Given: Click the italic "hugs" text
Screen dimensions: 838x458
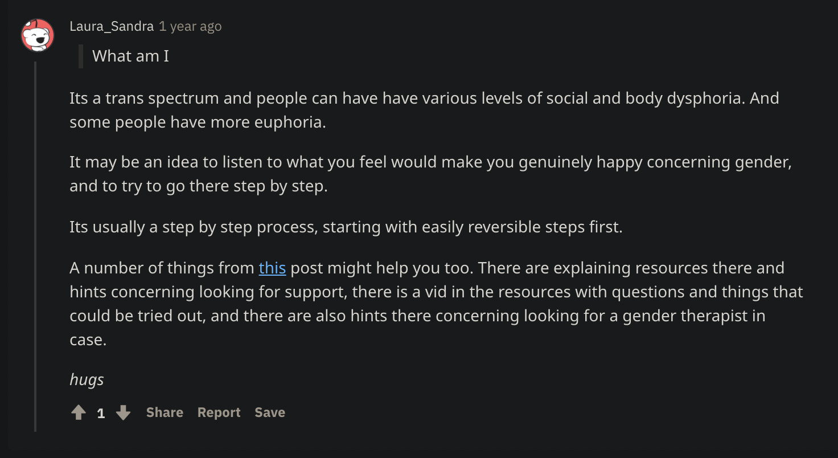Looking at the screenshot, I should coord(87,379).
